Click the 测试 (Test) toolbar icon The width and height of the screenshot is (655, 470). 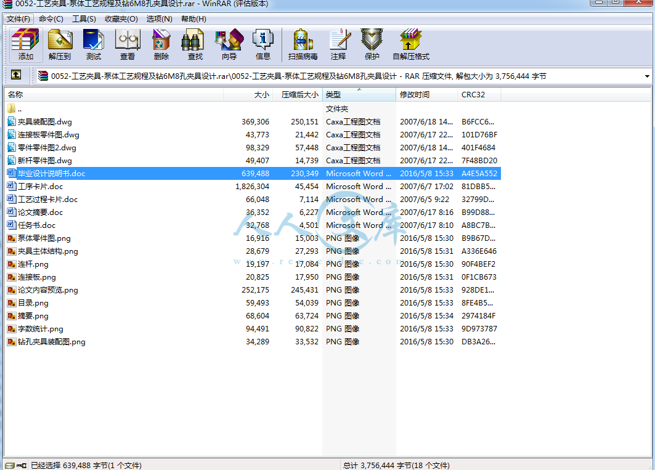(94, 44)
